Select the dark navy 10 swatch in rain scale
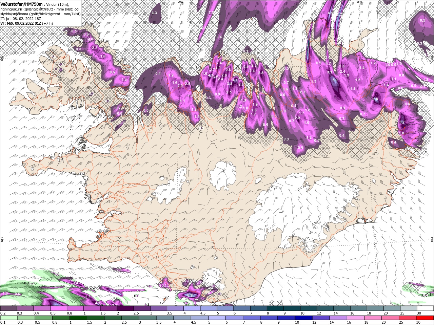The width and height of the screenshot is (434, 325). 303,318
